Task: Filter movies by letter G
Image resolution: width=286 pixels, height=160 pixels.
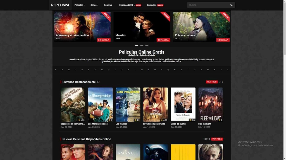Action: coord(102,69)
